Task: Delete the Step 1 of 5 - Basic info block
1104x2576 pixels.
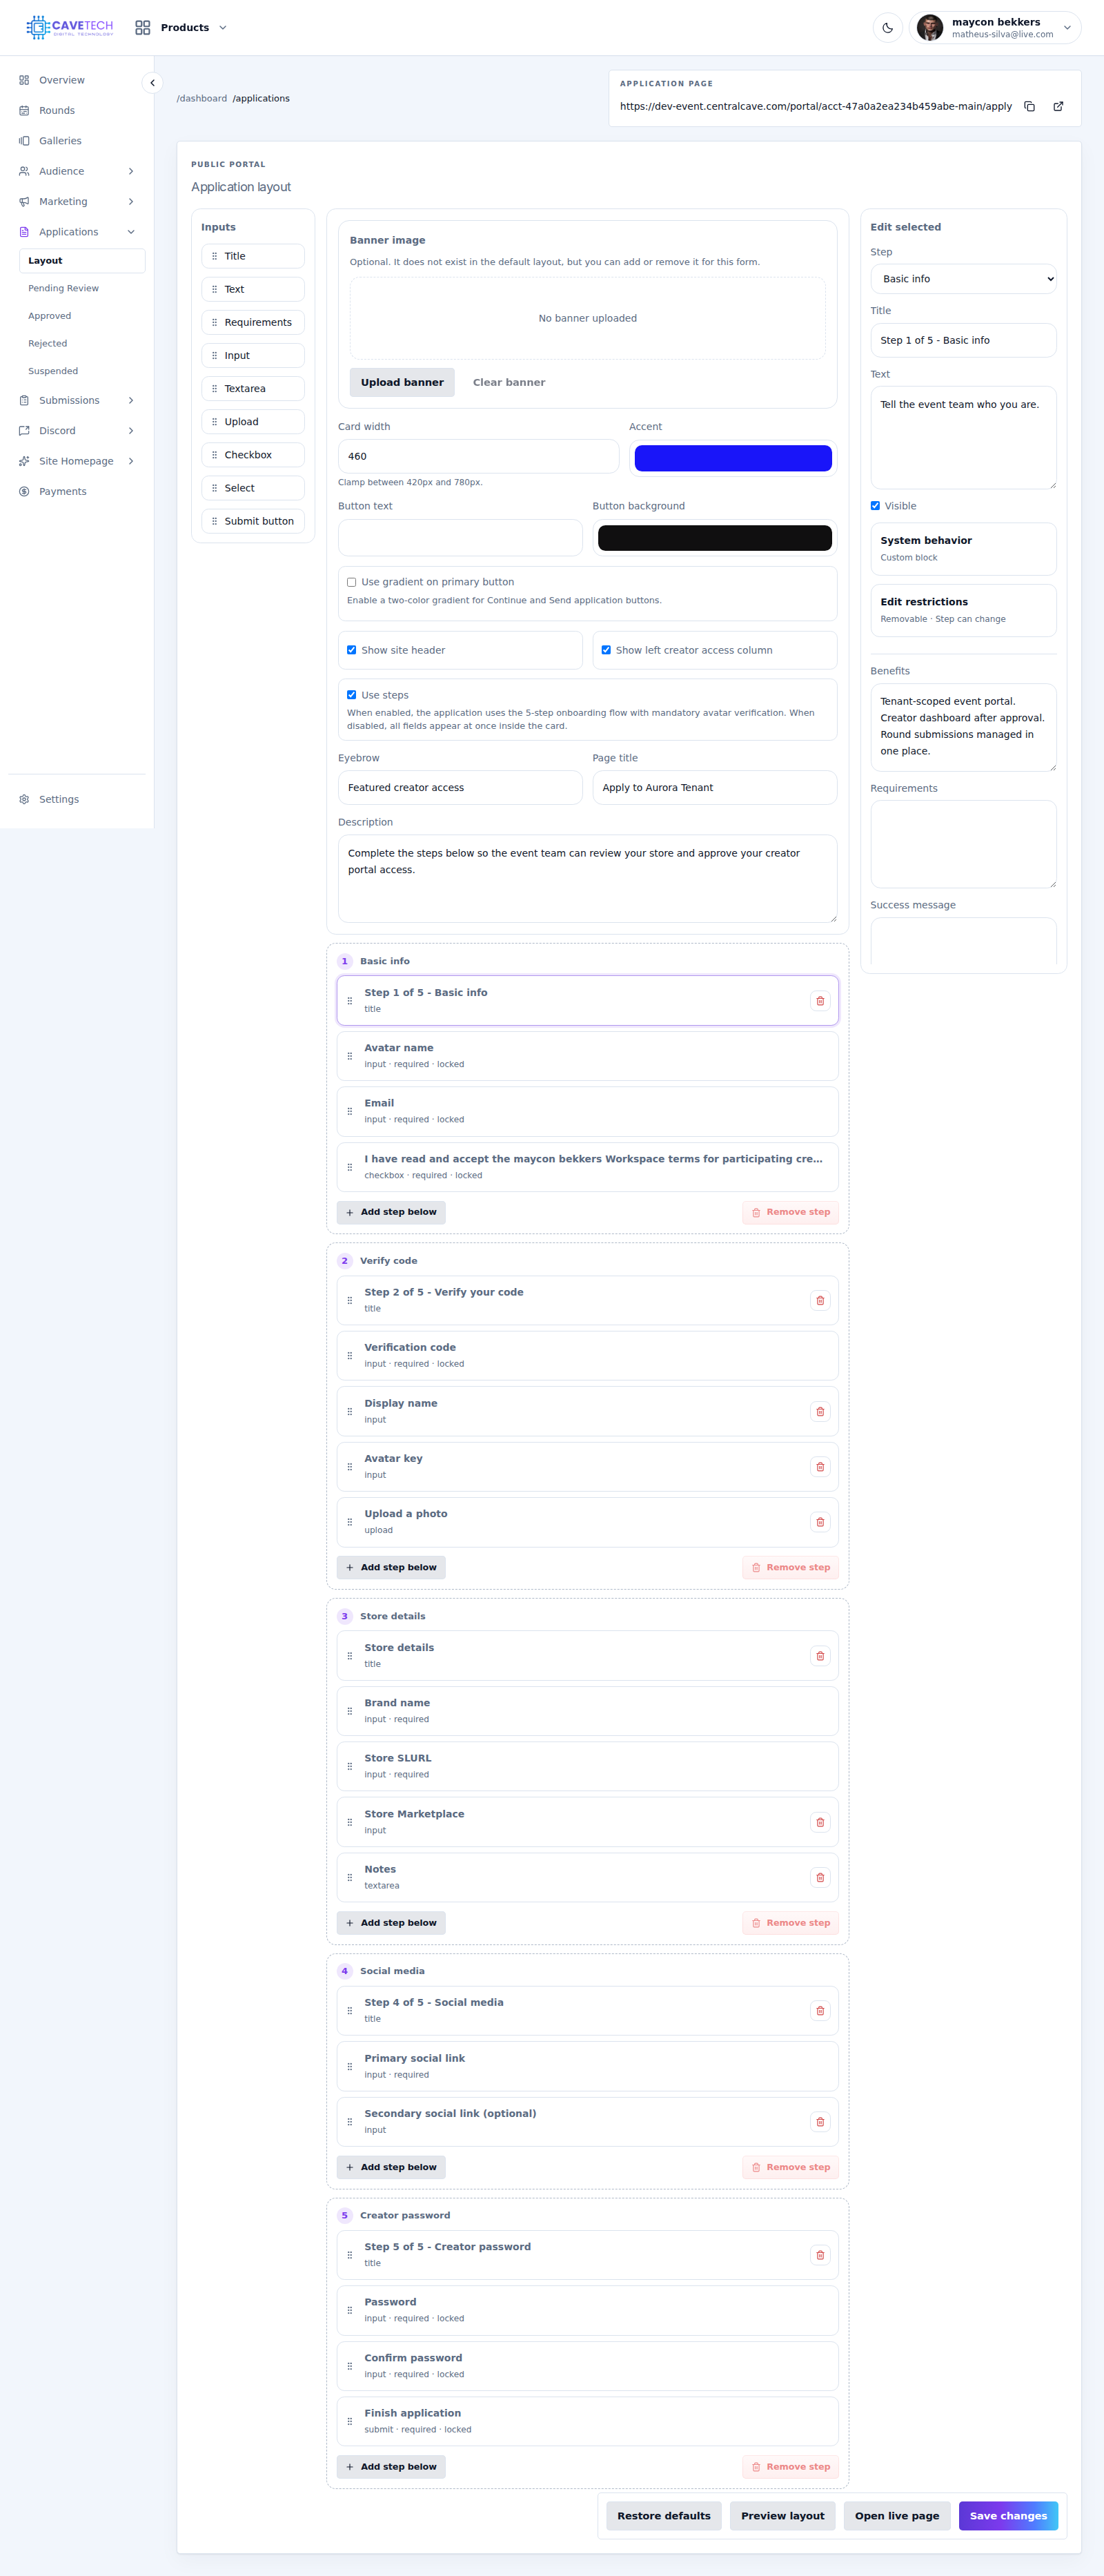Action: pyautogui.click(x=820, y=1001)
